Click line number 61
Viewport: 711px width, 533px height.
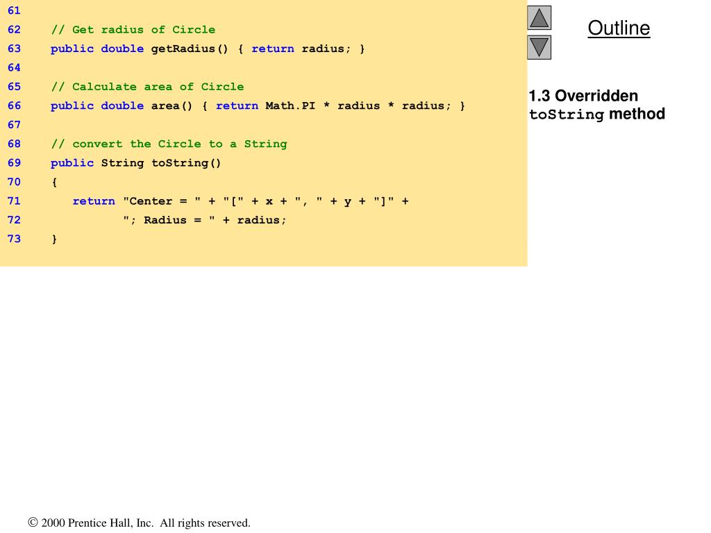click(x=14, y=11)
